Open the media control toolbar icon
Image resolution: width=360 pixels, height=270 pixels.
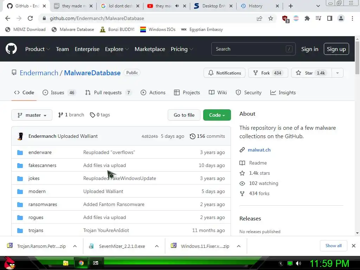[318, 18]
